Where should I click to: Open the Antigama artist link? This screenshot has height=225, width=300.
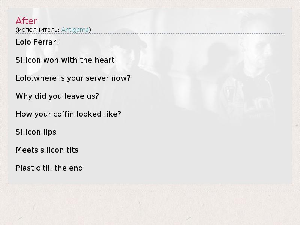click(75, 30)
